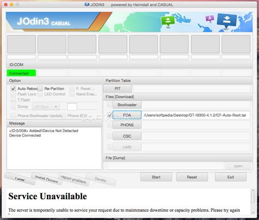Open the AP Ram dropdown
Viewport: 259px width, 220px height.
click(x=46, y=106)
